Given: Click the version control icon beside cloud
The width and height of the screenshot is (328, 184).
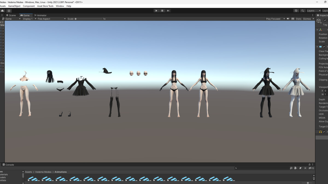Looking at the screenshot, I should (x=9, y=11).
